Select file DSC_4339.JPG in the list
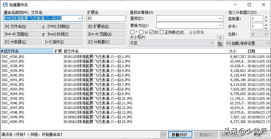 click(x=13, y=71)
